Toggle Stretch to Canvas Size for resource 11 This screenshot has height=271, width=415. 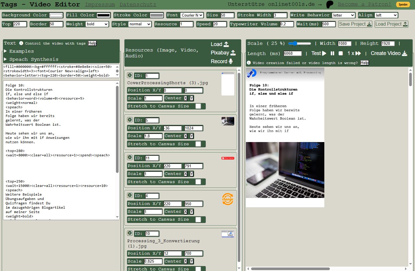[198, 182]
